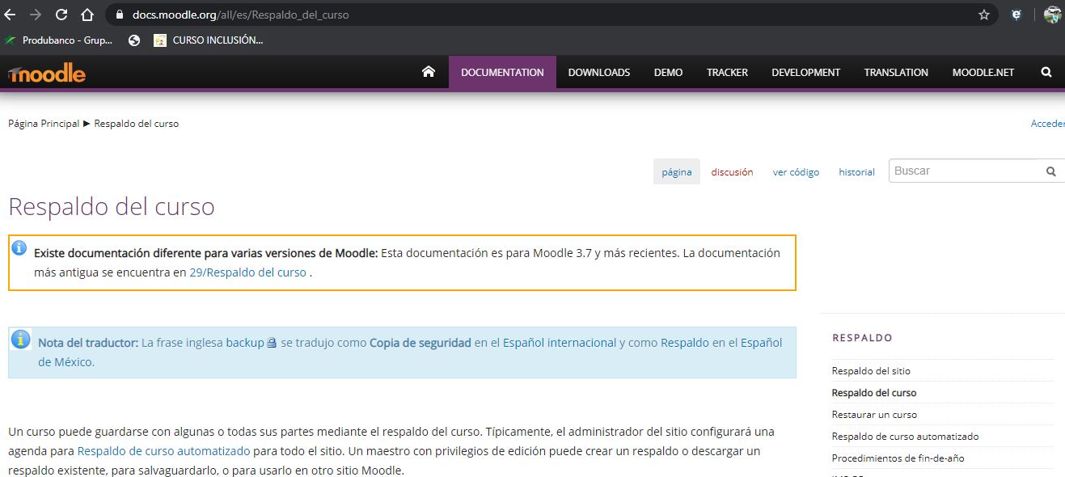The height and width of the screenshot is (477, 1065).
Task: Click the magnifier inside the Buscar box
Action: (x=1050, y=171)
